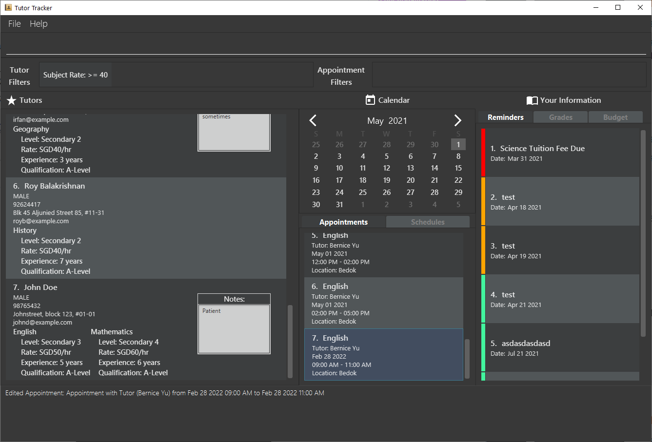Select reminder 4. test dated Apr 21 2021
This screenshot has height=442, width=652.
pos(560,299)
